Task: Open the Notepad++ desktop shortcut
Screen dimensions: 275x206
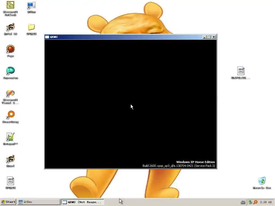Action: tap(10, 139)
